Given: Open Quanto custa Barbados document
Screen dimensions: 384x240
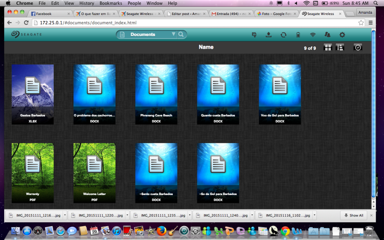Looking at the screenshot, I should click(218, 94).
